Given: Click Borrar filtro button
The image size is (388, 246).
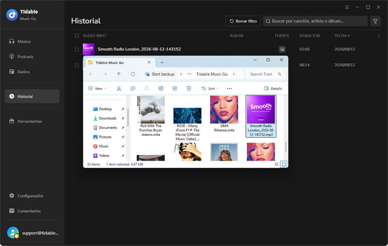Looking at the screenshot, I should (x=243, y=21).
